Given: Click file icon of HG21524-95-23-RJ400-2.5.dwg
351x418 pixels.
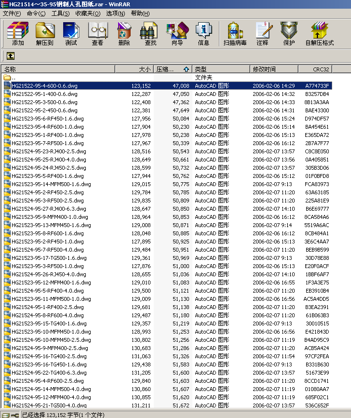Looking at the screenshot, I should (7, 151).
